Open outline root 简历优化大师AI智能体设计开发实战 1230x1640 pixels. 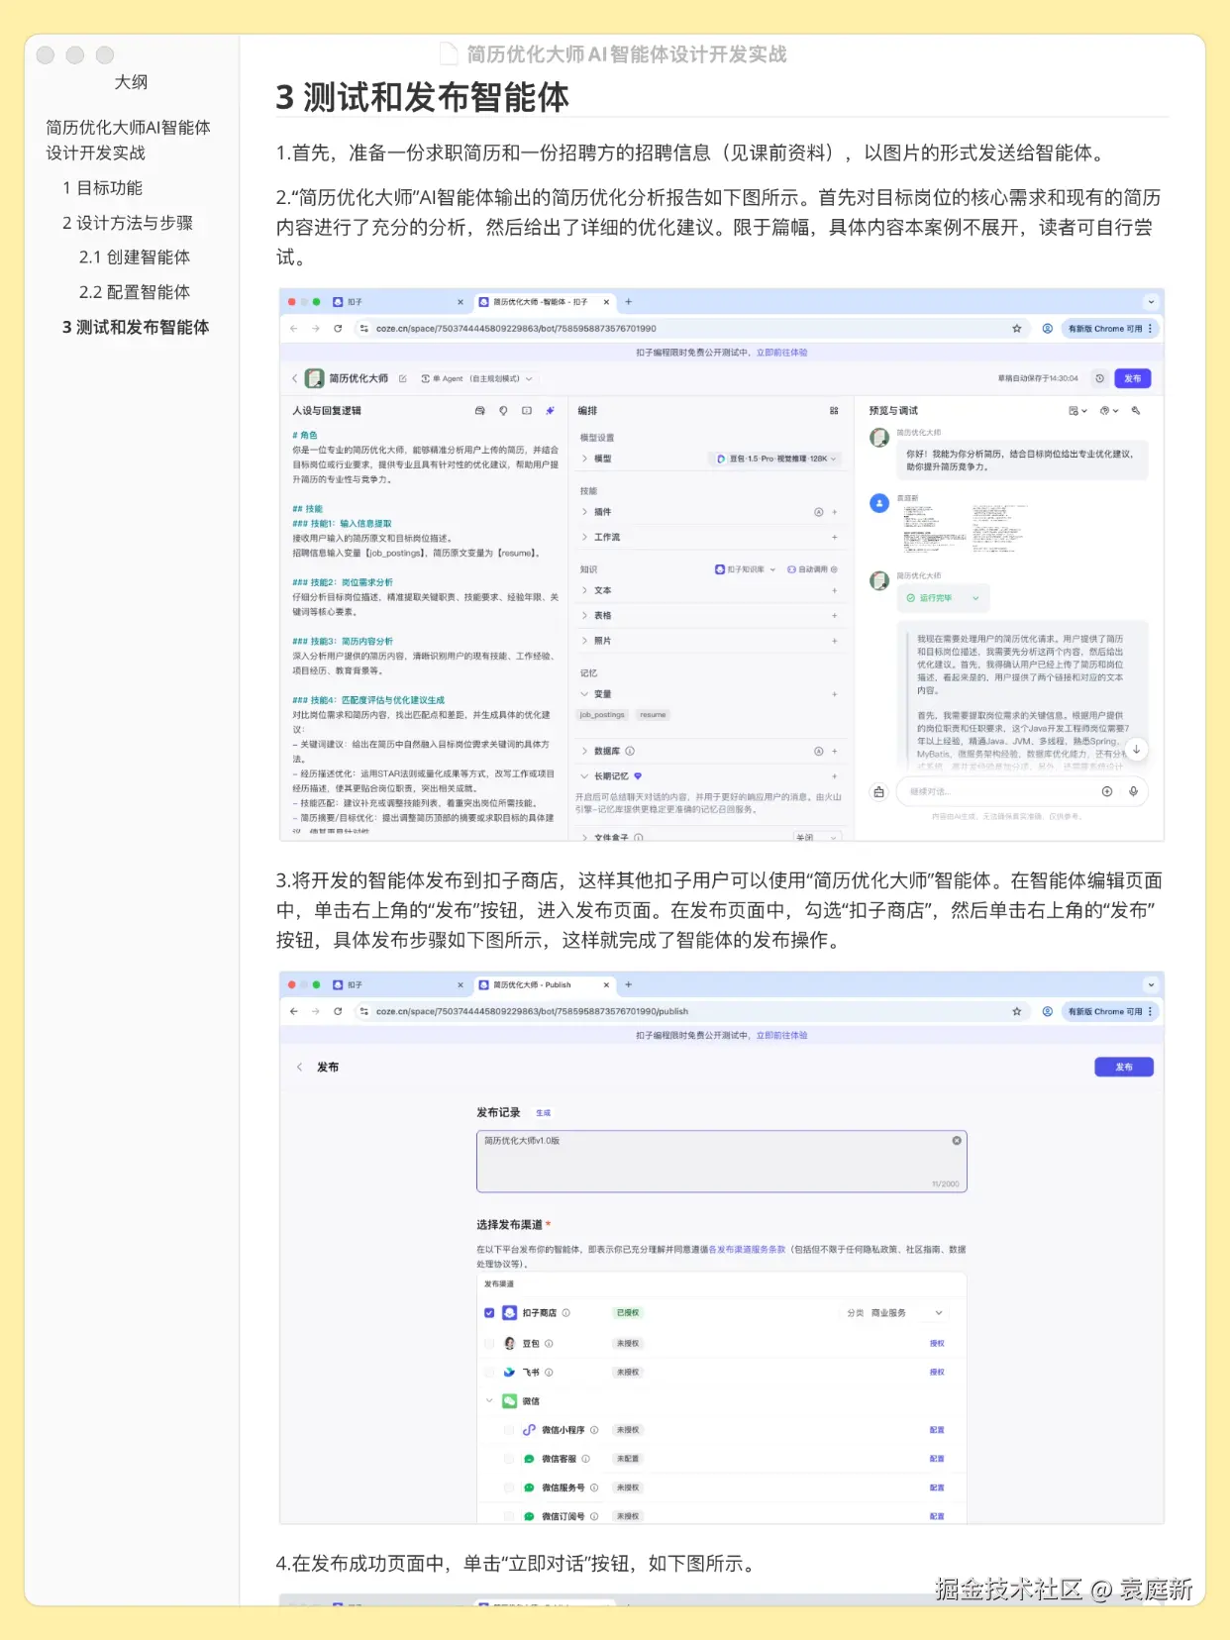(128, 140)
